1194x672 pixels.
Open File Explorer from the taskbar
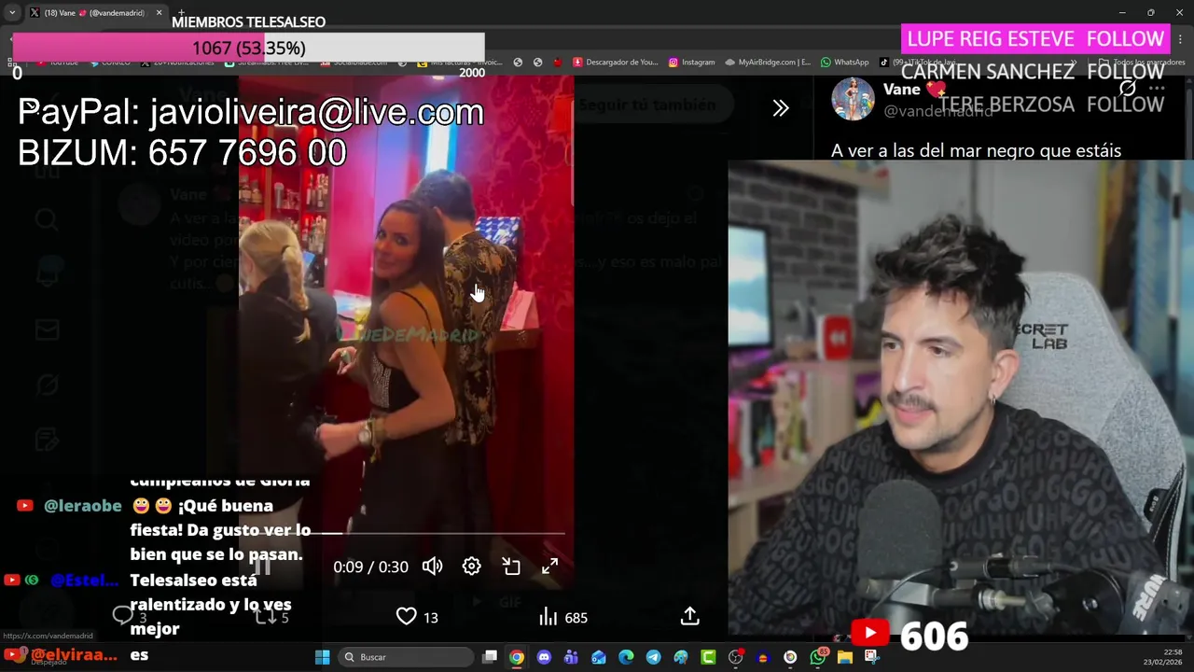click(845, 657)
